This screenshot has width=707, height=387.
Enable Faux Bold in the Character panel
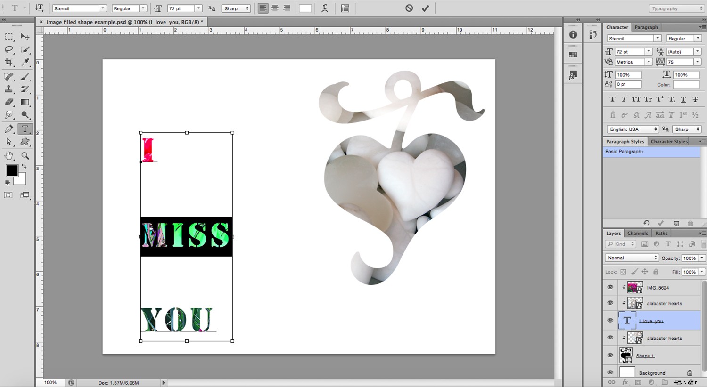click(x=612, y=99)
